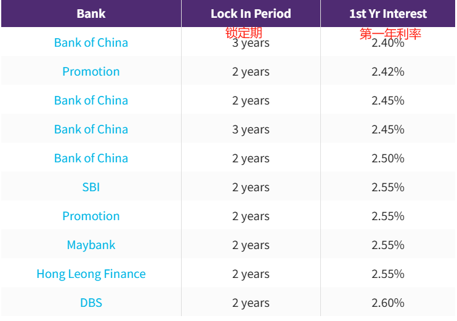Click the Lock In Period column header
This screenshot has width=457, height=321.
coord(251,14)
